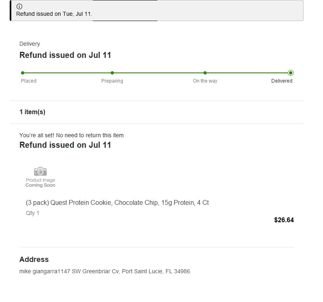Click the Preparing status label

click(x=112, y=81)
